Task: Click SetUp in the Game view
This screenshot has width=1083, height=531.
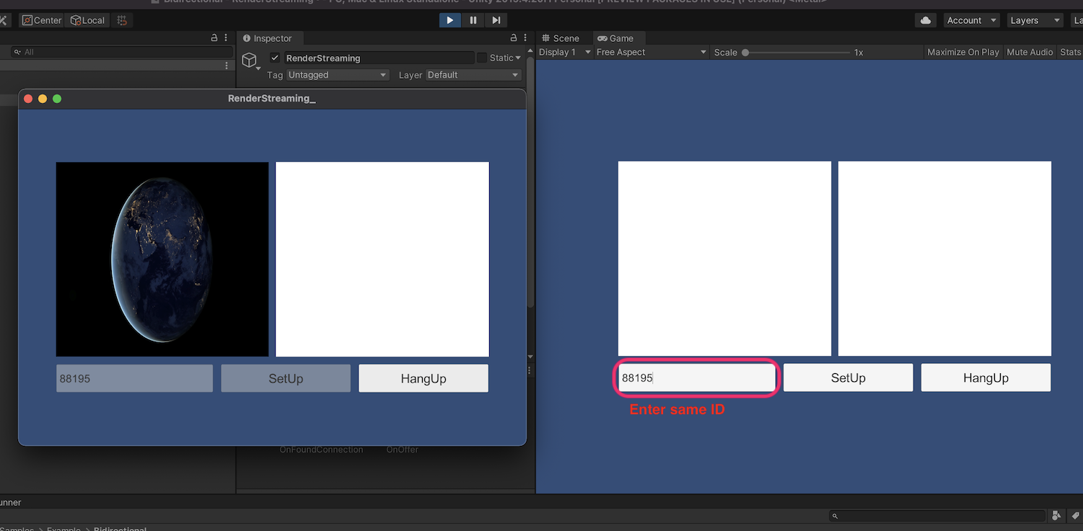Action: click(848, 378)
